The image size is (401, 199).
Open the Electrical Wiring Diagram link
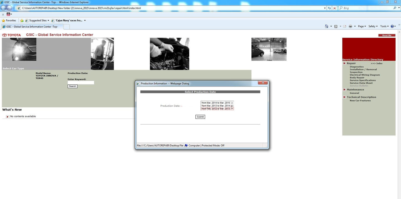365,75
